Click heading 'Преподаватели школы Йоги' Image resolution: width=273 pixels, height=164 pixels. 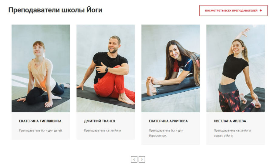pyautogui.click(x=55, y=10)
